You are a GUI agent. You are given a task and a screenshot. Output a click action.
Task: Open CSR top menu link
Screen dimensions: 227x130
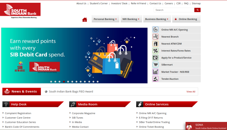(178, 3)
